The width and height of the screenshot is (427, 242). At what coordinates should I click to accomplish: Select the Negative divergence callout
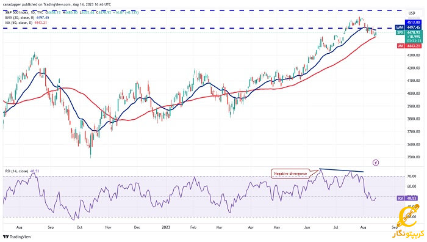click(290, 174)
